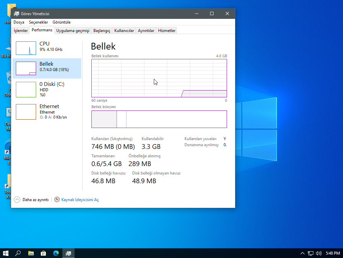This screenshot has width=343, height=258.
Task: Show hidden tray icons chevron
Action: click(x=303, y=253)
